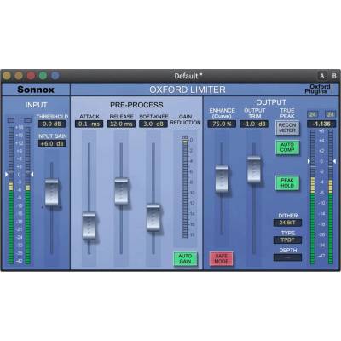This screenshot has height=341, width=341.
Task: Open the dither Type TPDF selector
Action: tap(287, 240)
